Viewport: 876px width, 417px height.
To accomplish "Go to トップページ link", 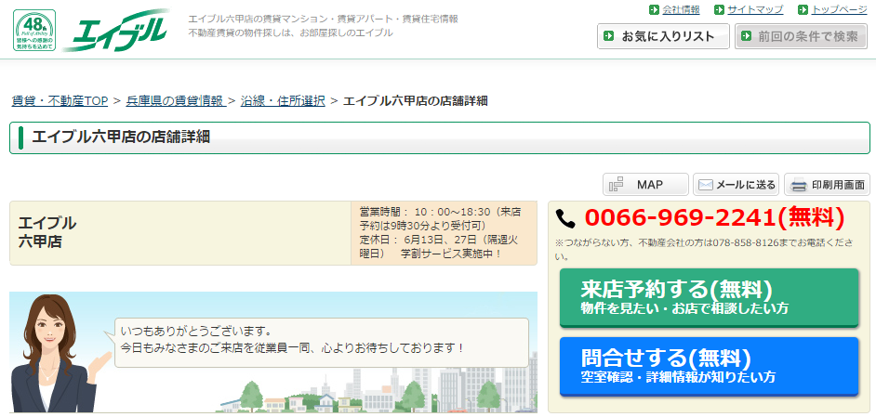I will (839, 9).
